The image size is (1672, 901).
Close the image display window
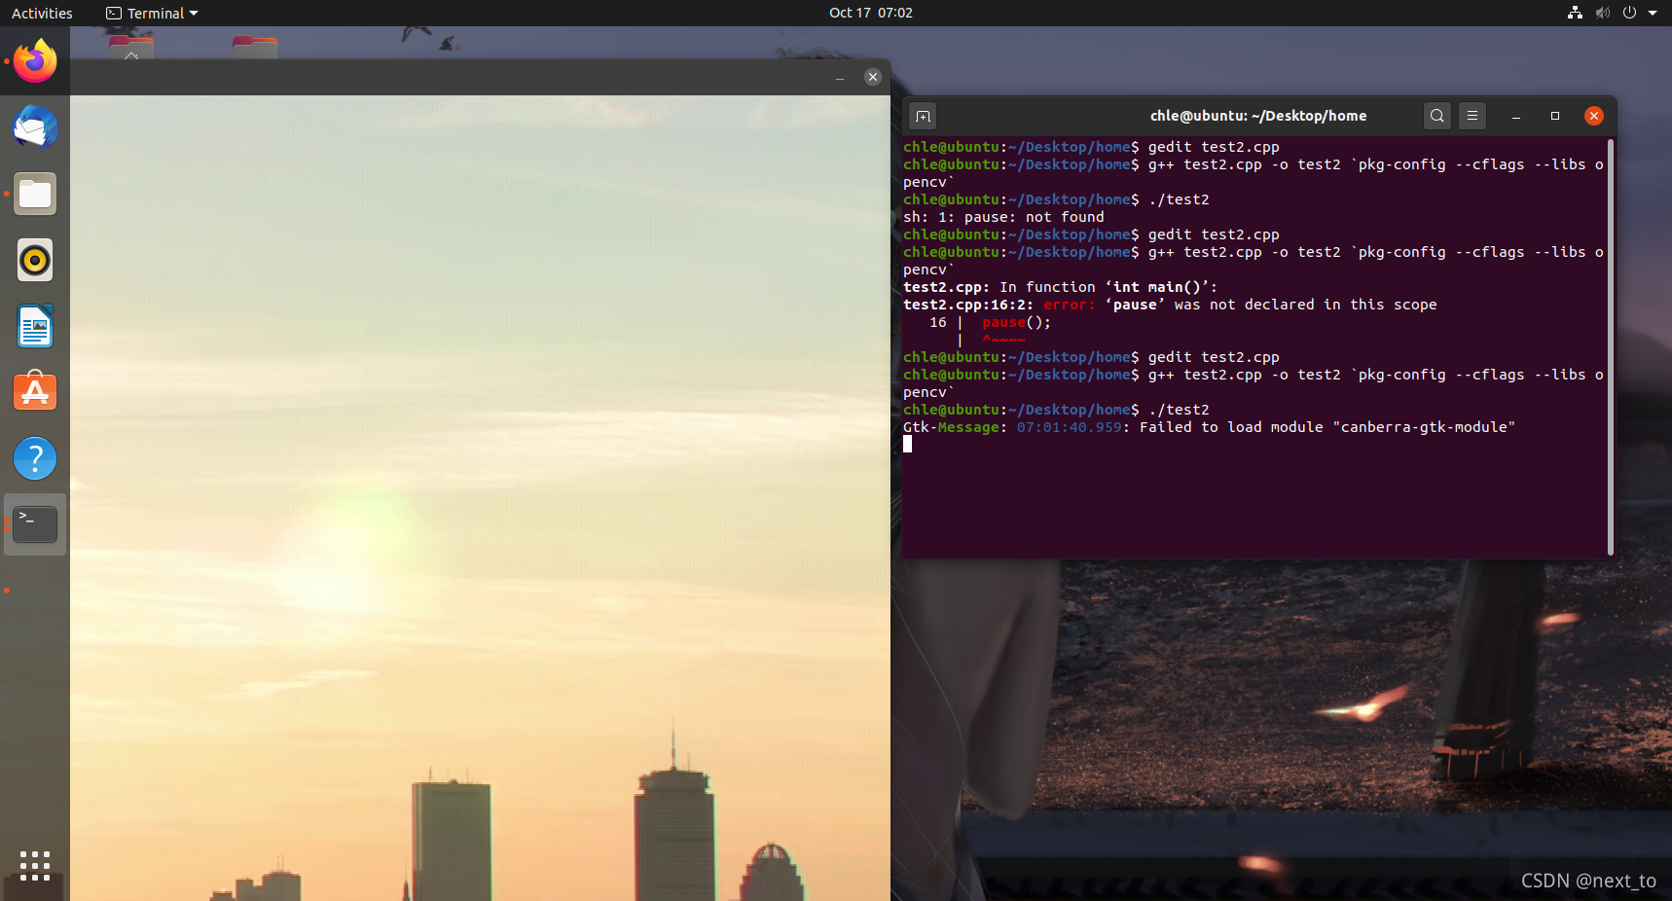click(873, 77)
